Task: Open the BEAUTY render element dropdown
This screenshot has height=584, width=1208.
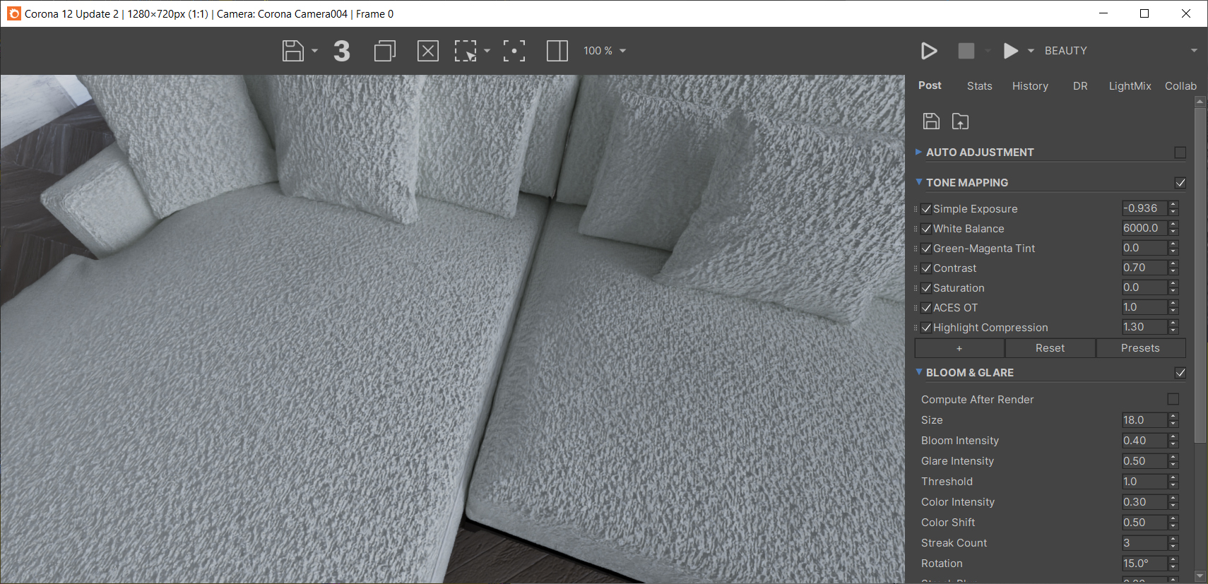Action: 1120,51
